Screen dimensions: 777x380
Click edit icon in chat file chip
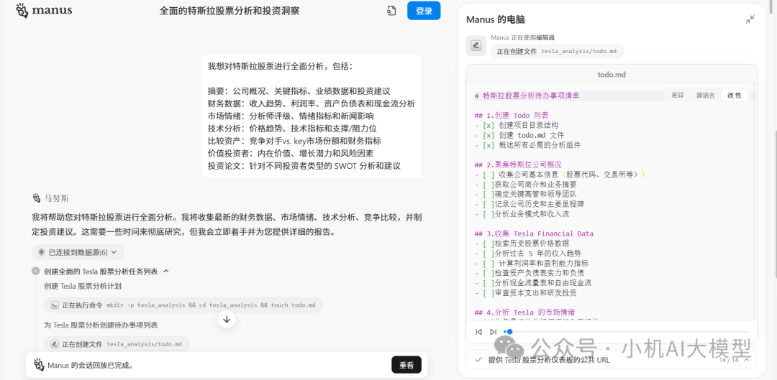(55, 344)
